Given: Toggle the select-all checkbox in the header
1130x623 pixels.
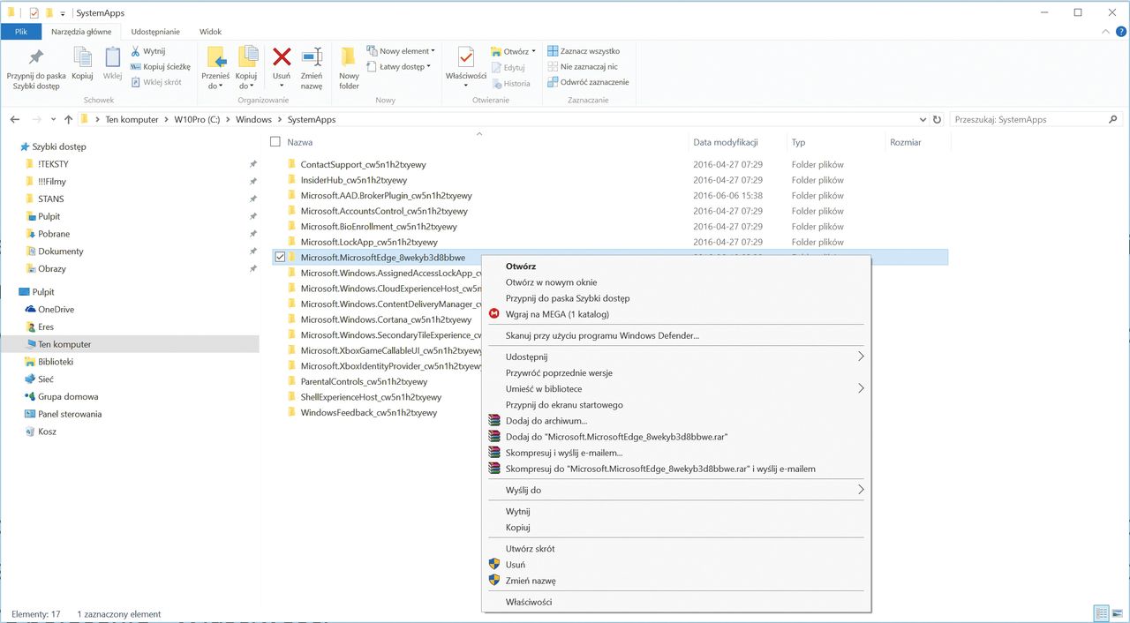Looking at the screenshot, I should coord(275,142).
